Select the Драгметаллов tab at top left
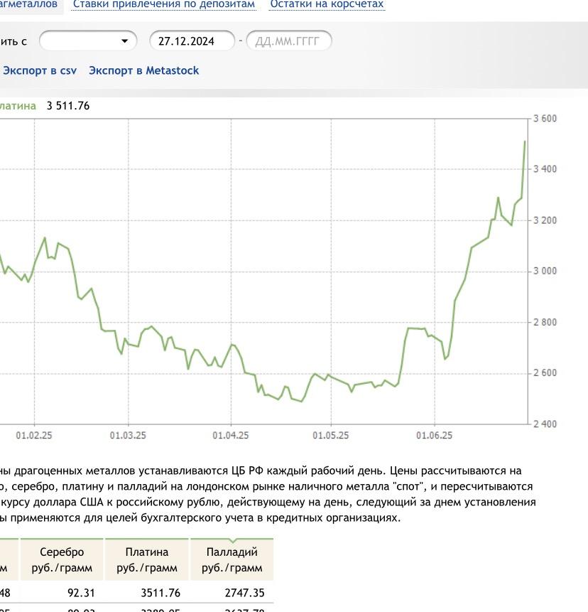The width and height of the screenshot is (588, 612). [29, 4]
